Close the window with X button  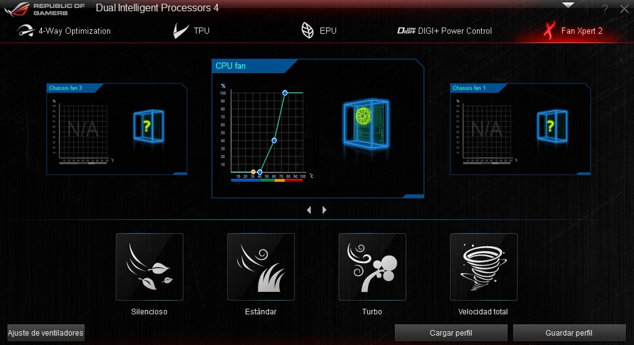click(x=624, y=9)
